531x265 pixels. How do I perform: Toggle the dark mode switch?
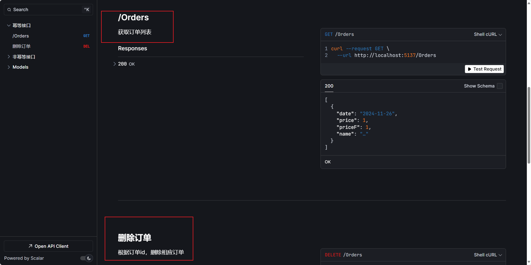pos(86,258)
